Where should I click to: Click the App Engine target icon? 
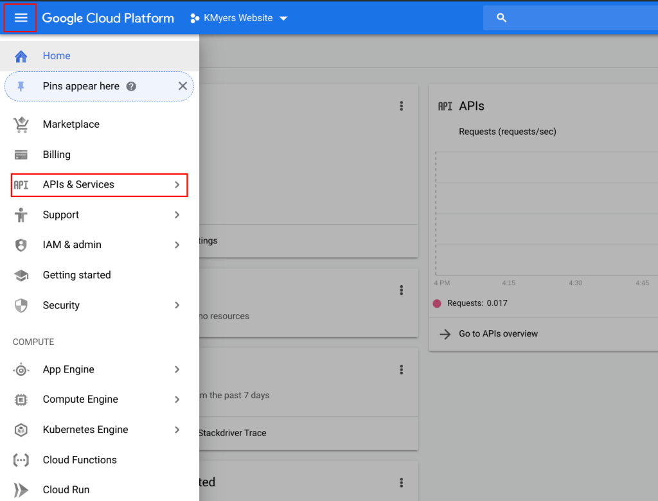coord(21,370)
